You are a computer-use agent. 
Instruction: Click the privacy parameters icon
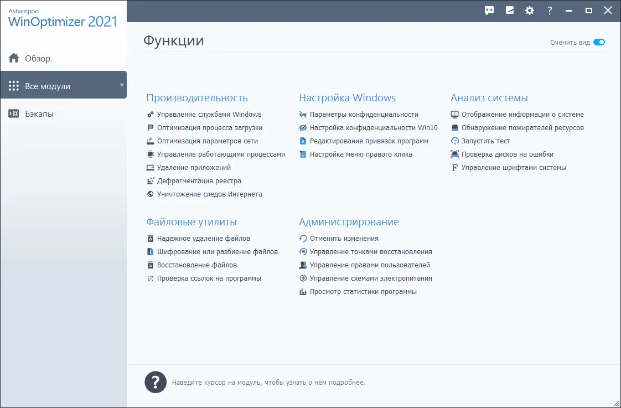coord(303,115)
